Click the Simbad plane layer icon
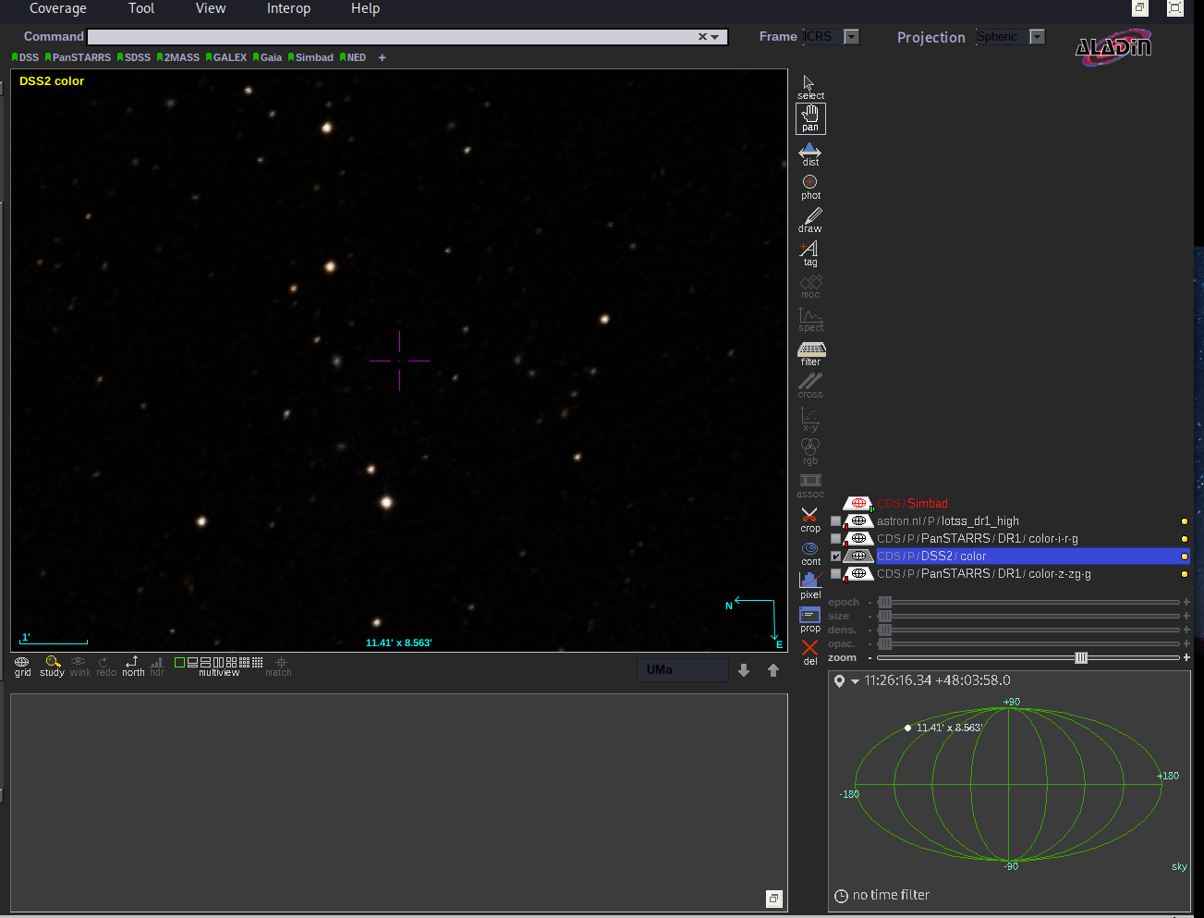 [857, 503]
